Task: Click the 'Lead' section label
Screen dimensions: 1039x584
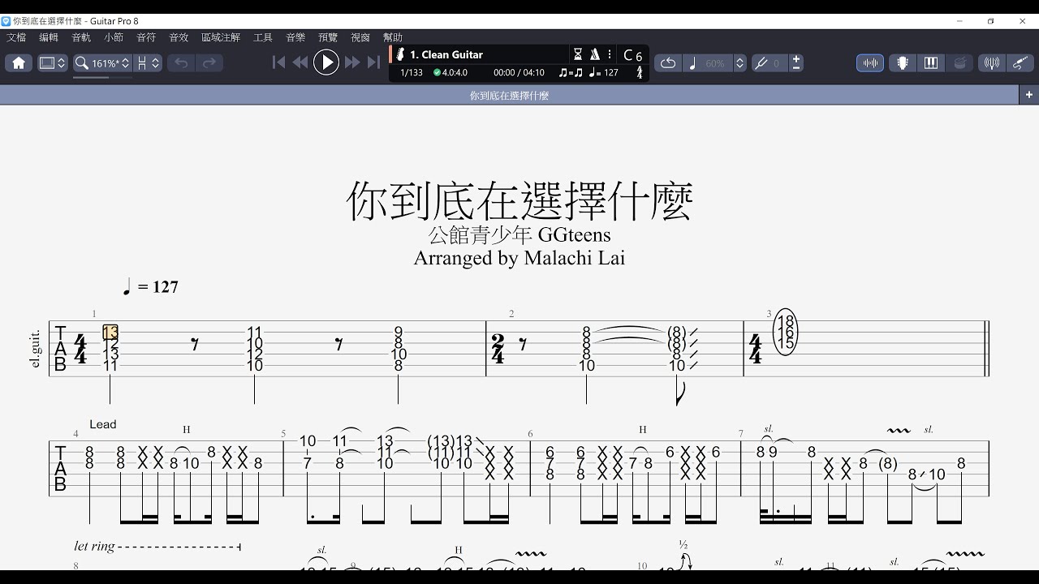Action: [x=103, y=424]
